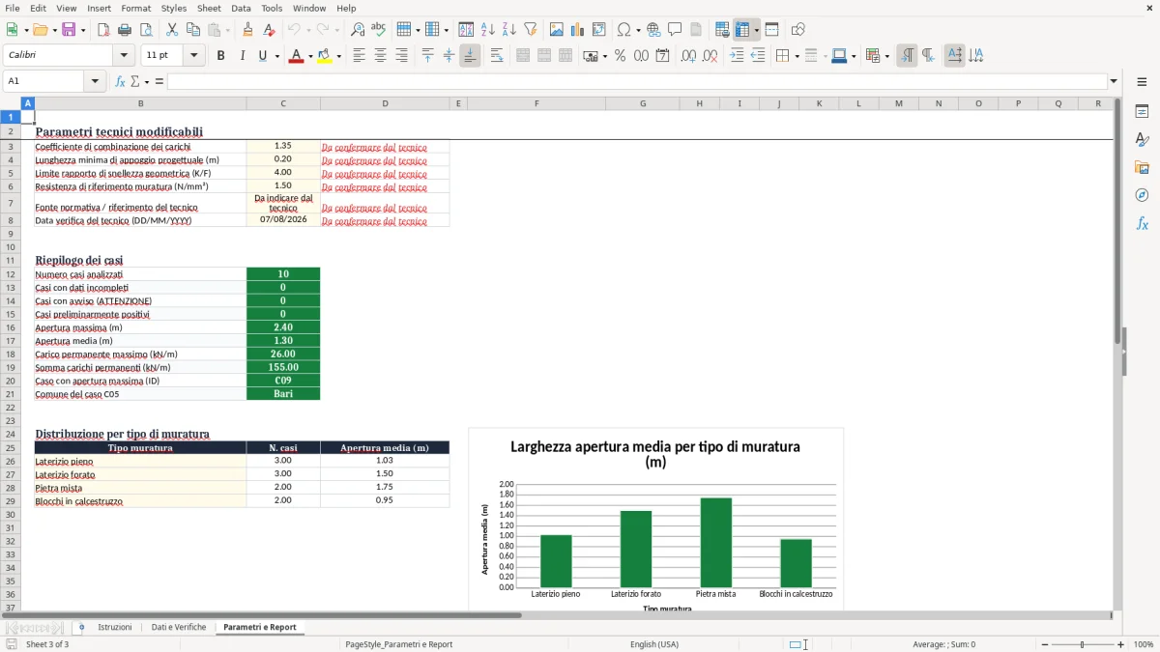The width and height of the screenshot is (1160, 652).
Task: Insert a special character
Action: coord(624,30)
